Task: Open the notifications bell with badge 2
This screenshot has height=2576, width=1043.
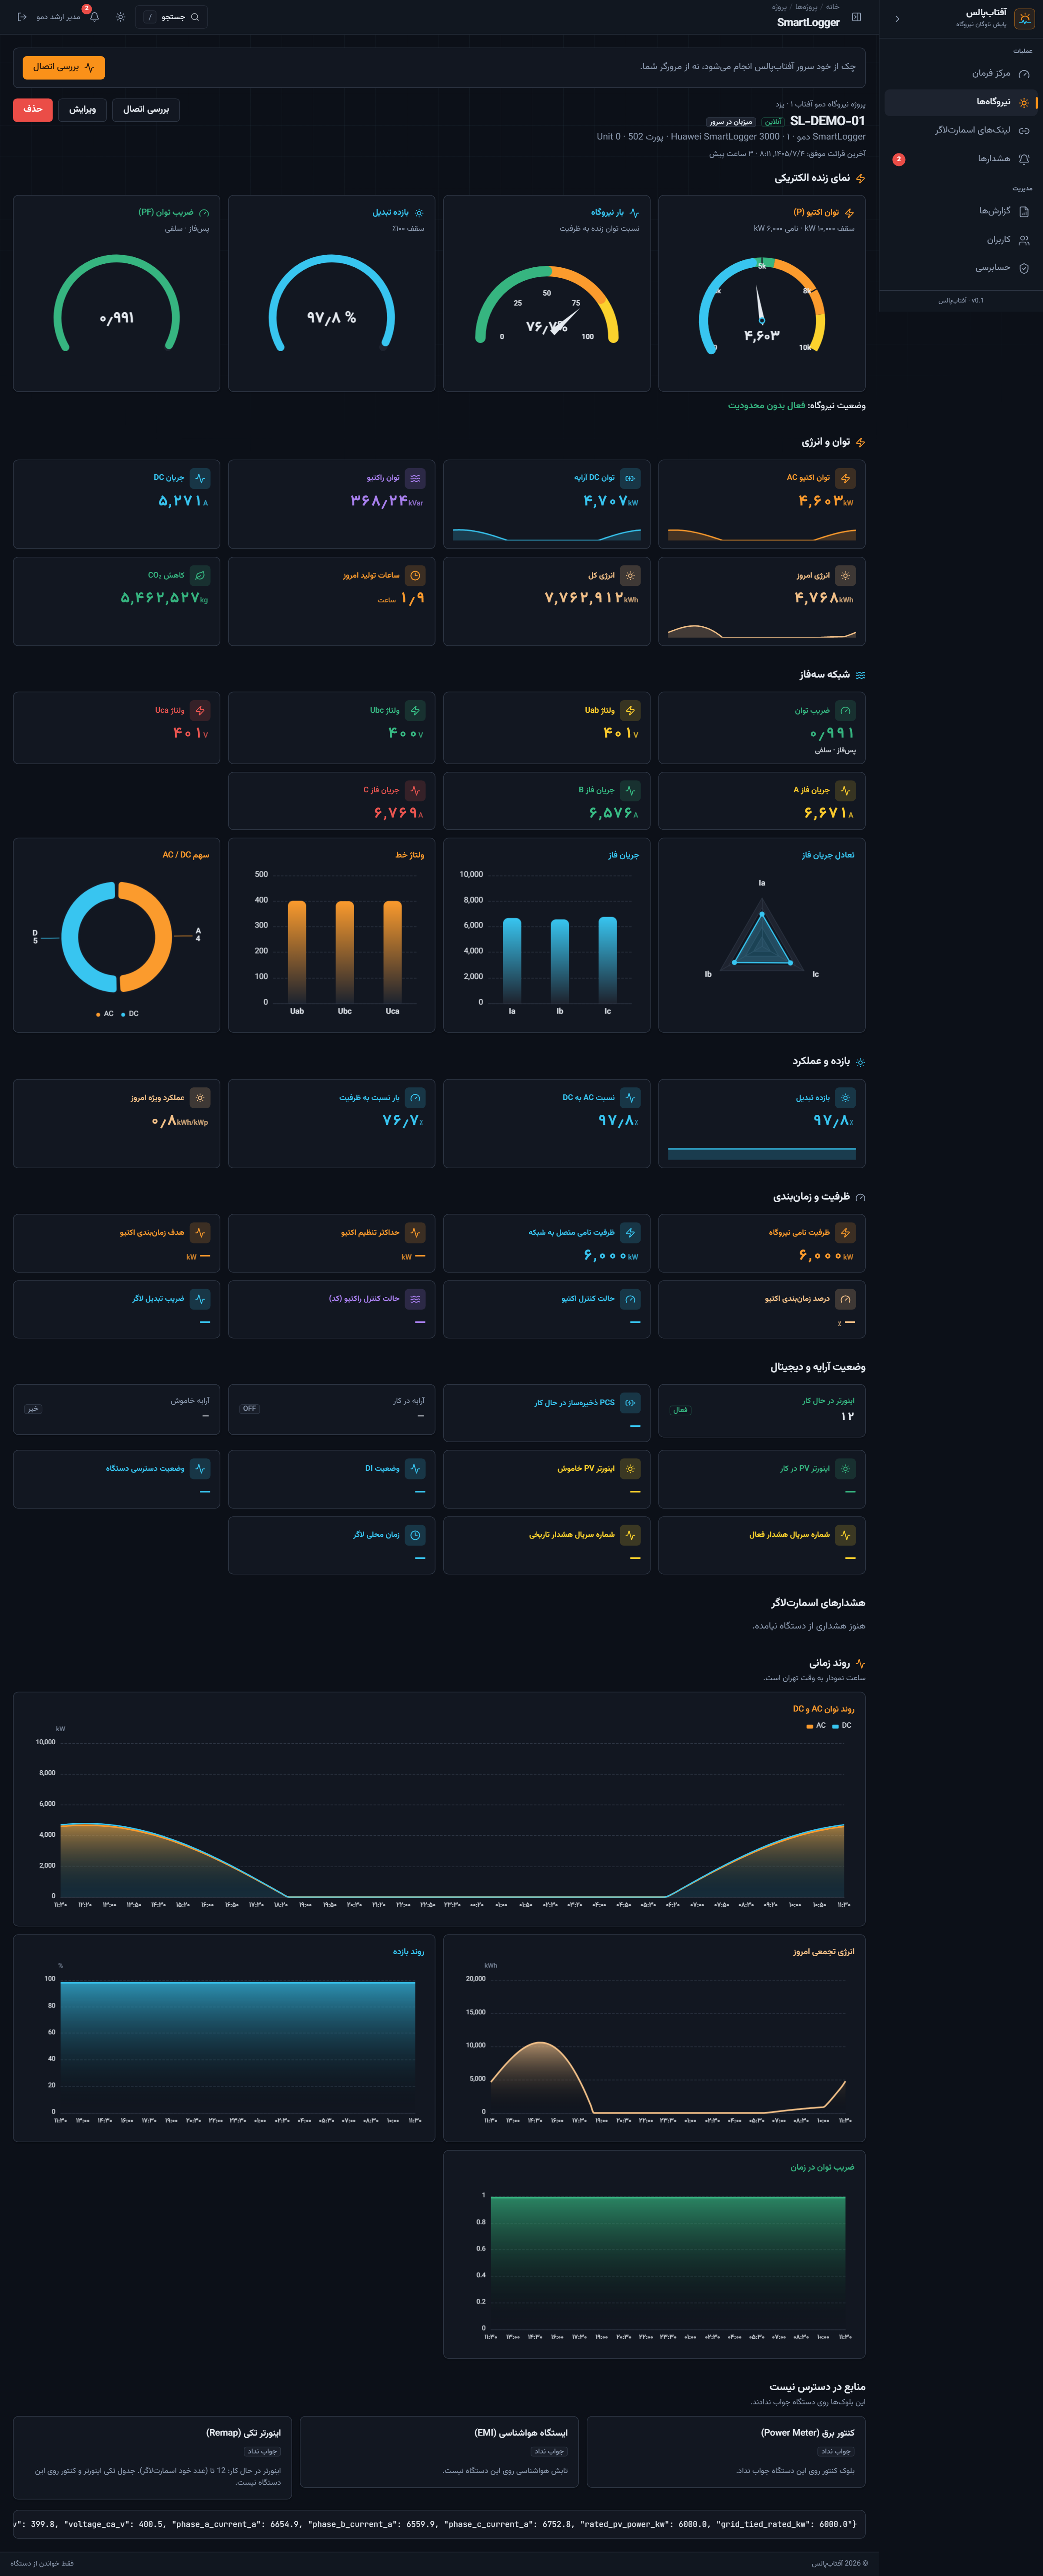Action: tap(94, 17)
